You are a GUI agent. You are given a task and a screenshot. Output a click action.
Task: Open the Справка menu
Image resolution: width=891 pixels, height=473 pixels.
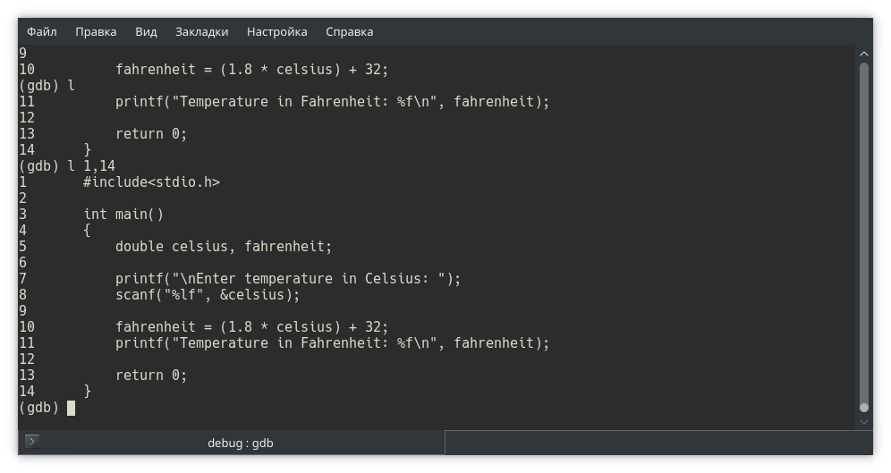[x=349, y=31]
